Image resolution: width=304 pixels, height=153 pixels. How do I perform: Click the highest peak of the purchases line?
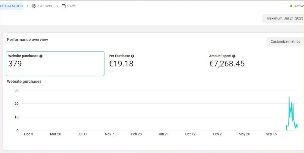[x=289, y=97]
